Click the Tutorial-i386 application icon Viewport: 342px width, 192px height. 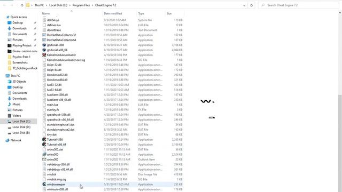click(x=44, y=140)
